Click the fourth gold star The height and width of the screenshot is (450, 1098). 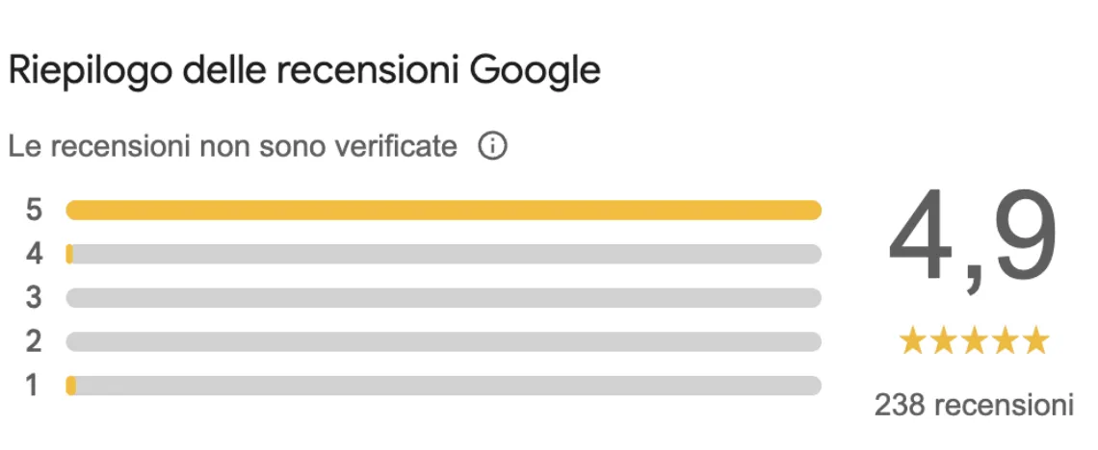pyautogui.click(x=1005, y=341)
